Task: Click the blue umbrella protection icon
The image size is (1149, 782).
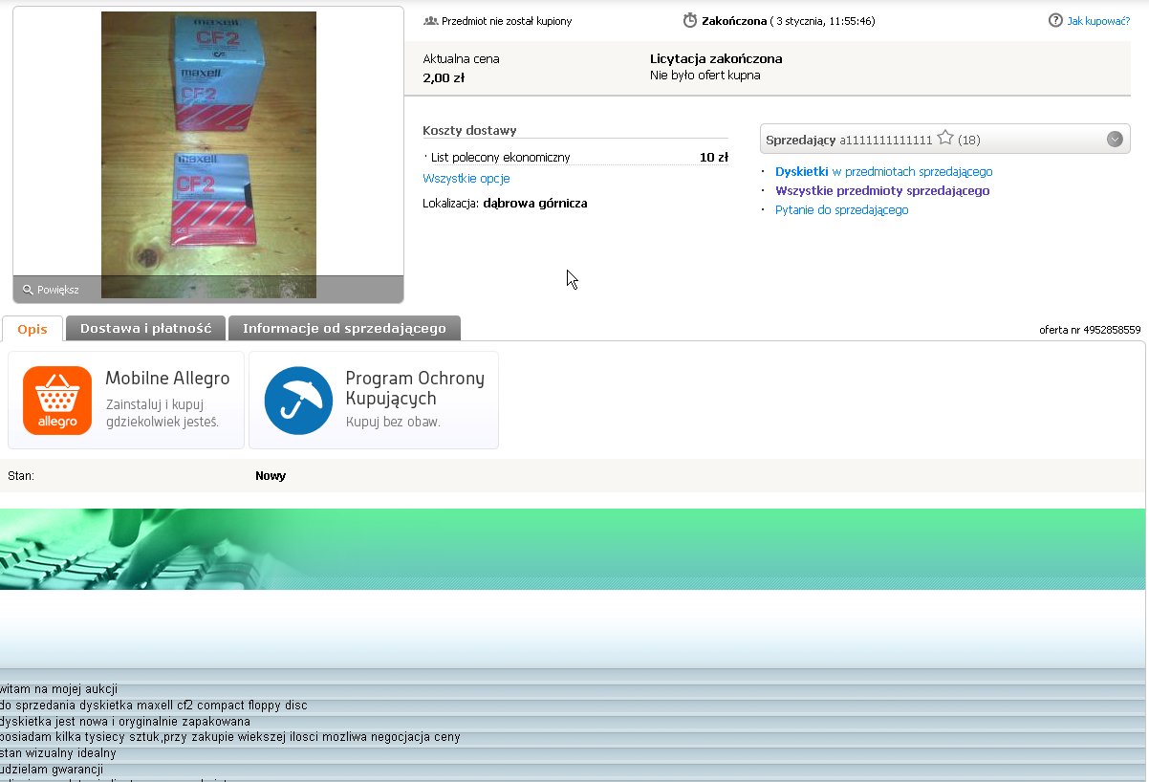Action: click(298, 401)
